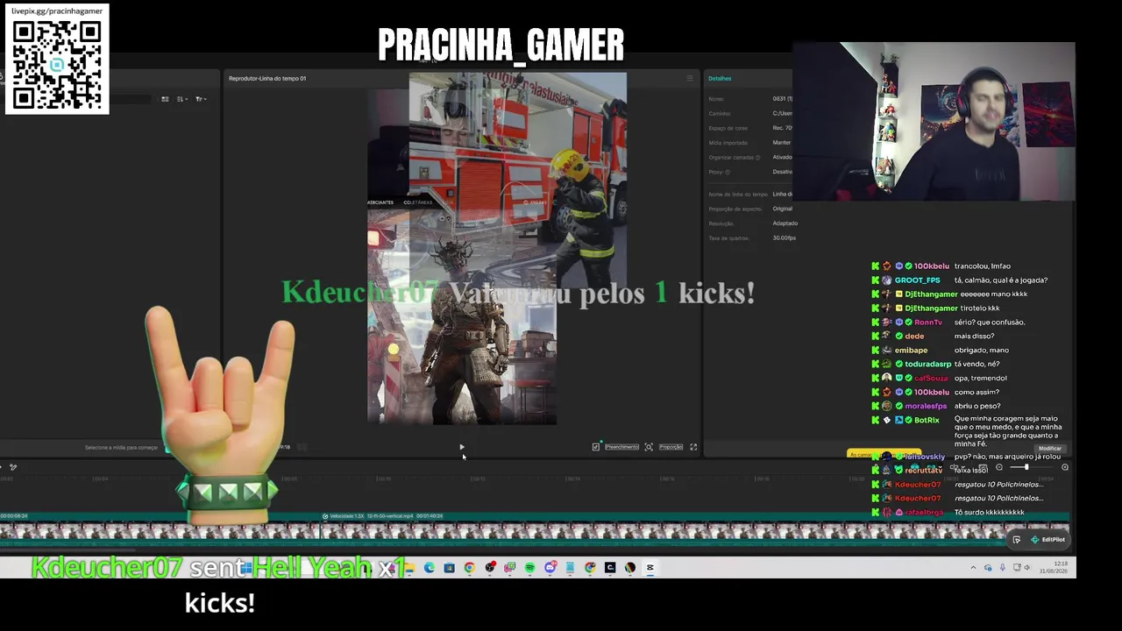
Task: Click the info icon beside Proxy
Action: pyautogui.click(x=728, y=172)
